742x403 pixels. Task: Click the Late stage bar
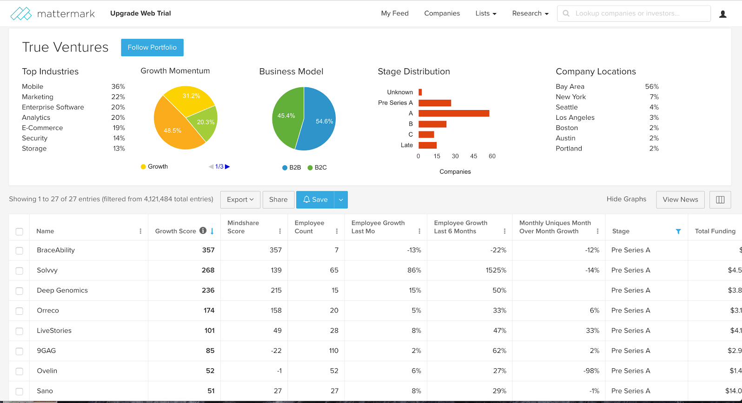coord(427,145)
